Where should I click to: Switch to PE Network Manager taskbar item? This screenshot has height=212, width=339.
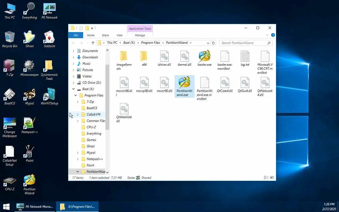[x=35, y=206]
